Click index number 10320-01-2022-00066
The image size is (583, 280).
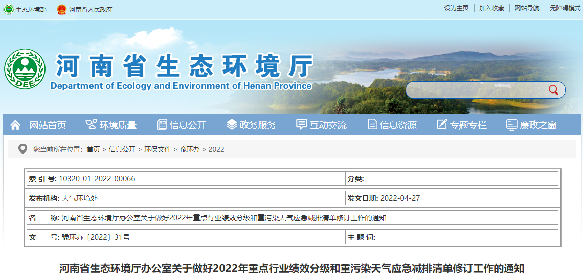97,179
